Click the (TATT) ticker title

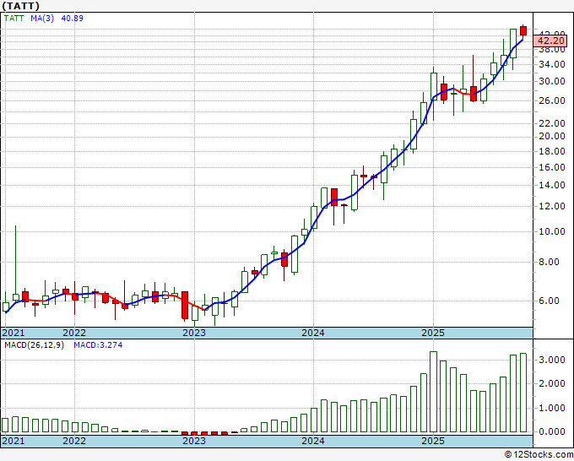pyautogui.click(x=22, y=5)
